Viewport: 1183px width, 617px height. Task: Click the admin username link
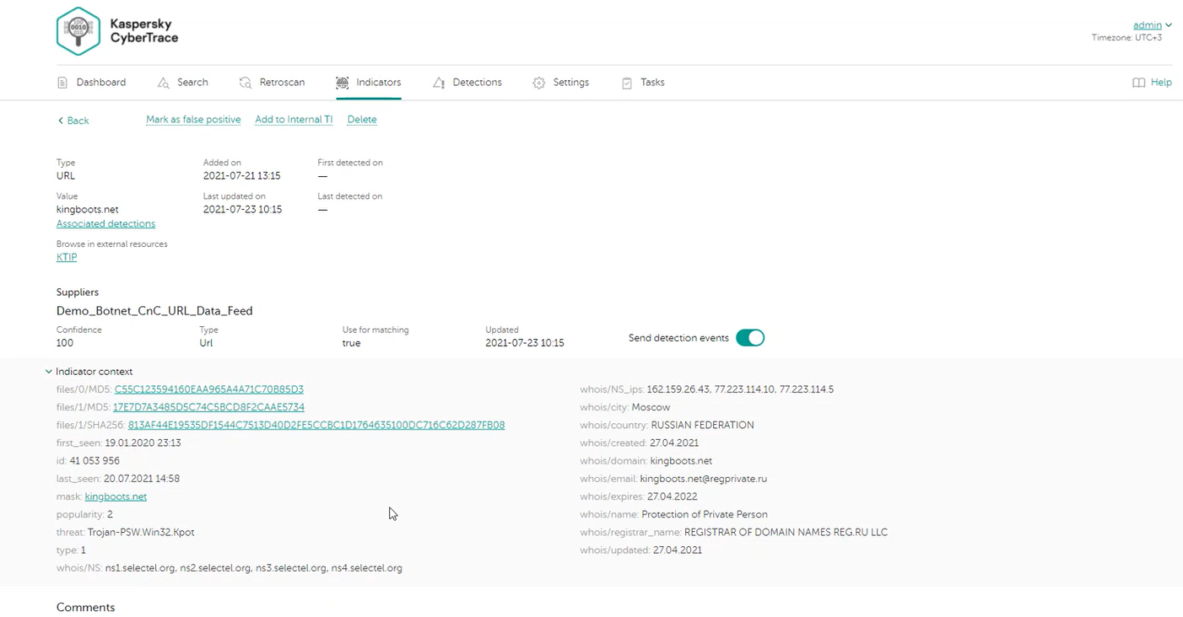pos(1148,25)
